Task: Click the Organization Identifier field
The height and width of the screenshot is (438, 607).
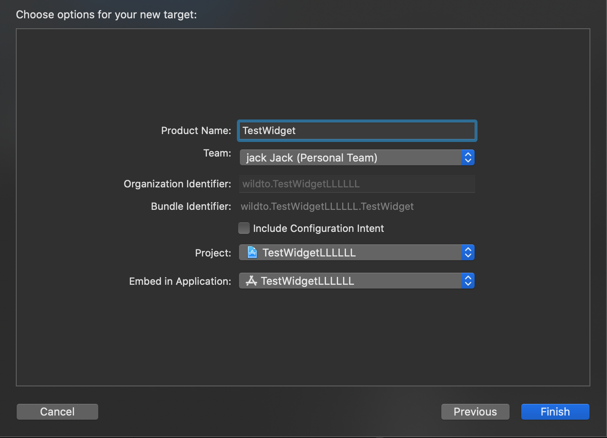Action: [357, 184]
